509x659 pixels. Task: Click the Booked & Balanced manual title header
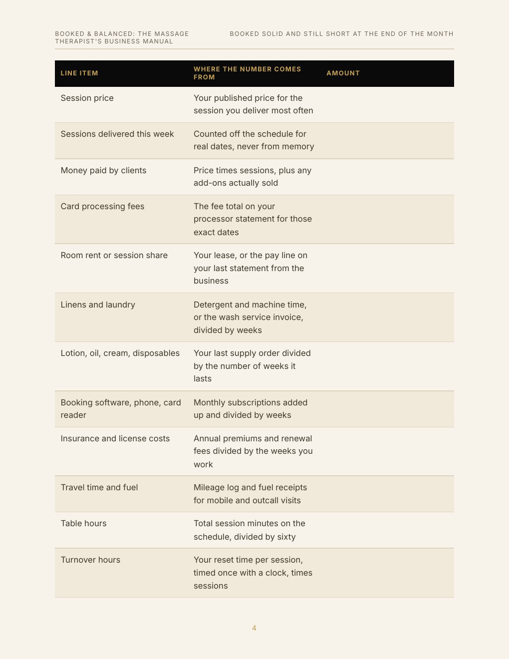pos(122,37)
